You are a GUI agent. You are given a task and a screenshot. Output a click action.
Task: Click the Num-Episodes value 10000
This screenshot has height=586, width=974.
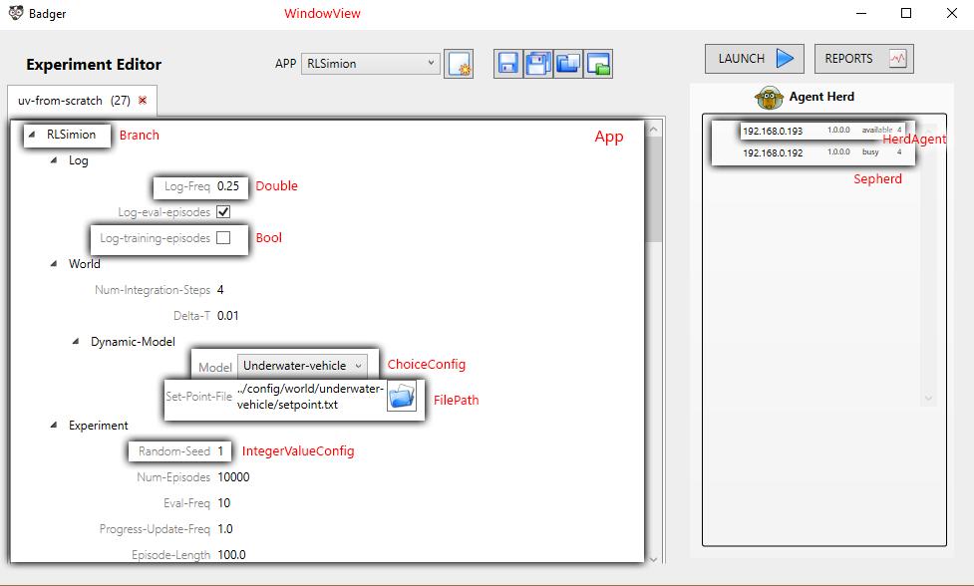tap(233, 477)
